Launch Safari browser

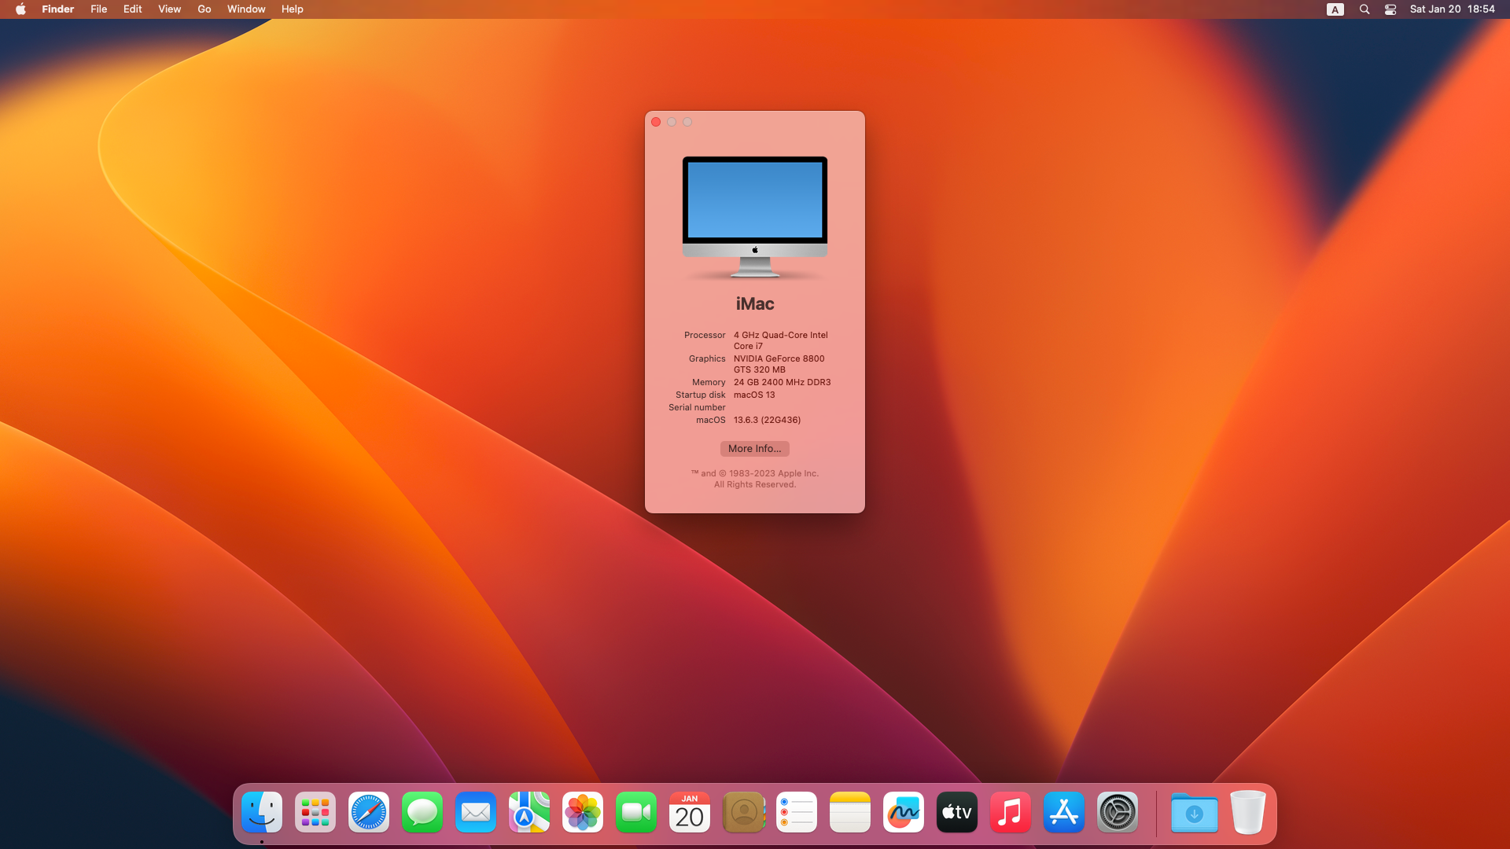coord(368,813)
